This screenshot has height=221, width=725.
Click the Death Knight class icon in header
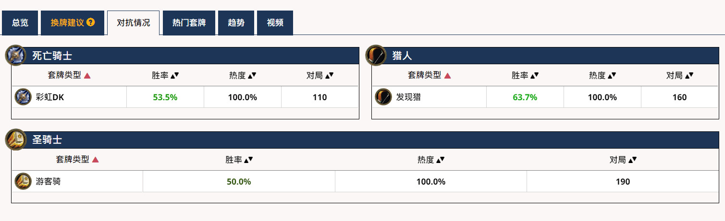pos(16,55)
